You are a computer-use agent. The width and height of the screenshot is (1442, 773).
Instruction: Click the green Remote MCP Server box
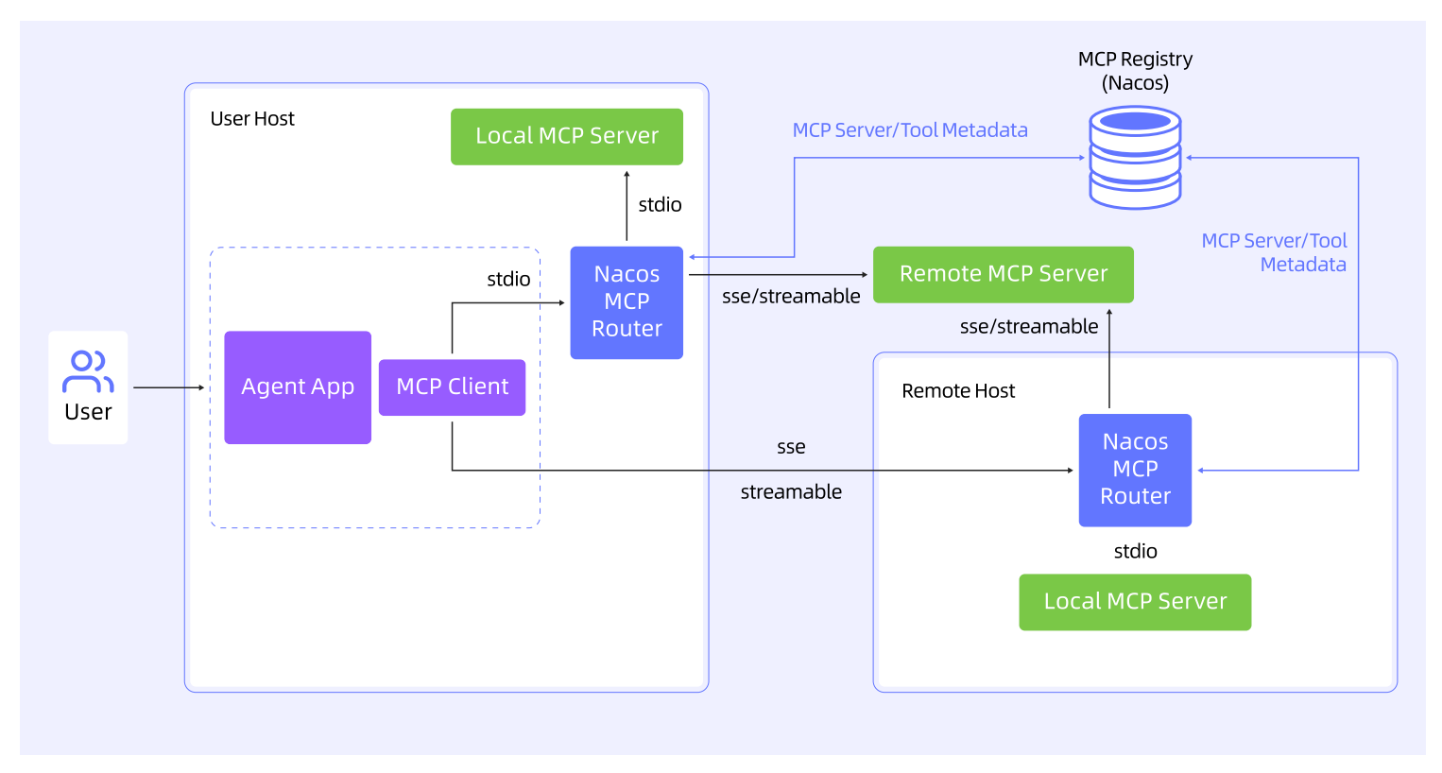(1003, 274)
